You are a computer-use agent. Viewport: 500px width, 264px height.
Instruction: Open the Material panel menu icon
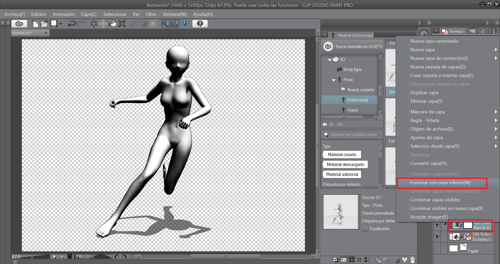pos(324,35)
